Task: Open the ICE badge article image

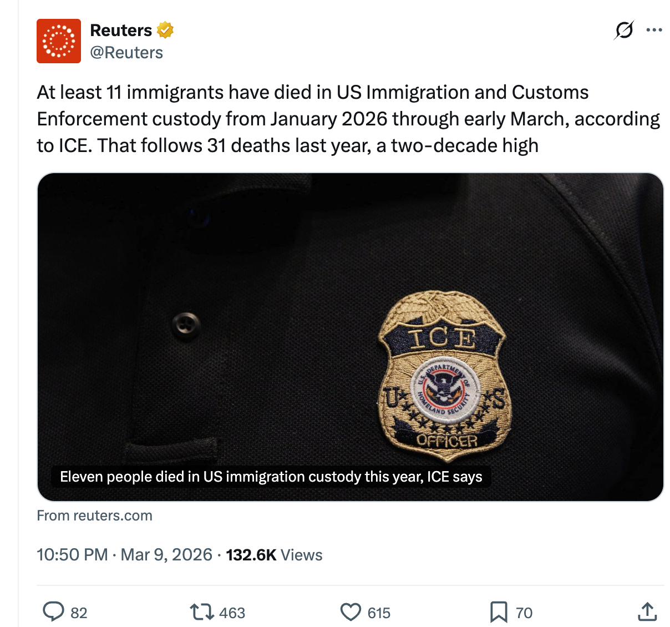Action: 350,322
